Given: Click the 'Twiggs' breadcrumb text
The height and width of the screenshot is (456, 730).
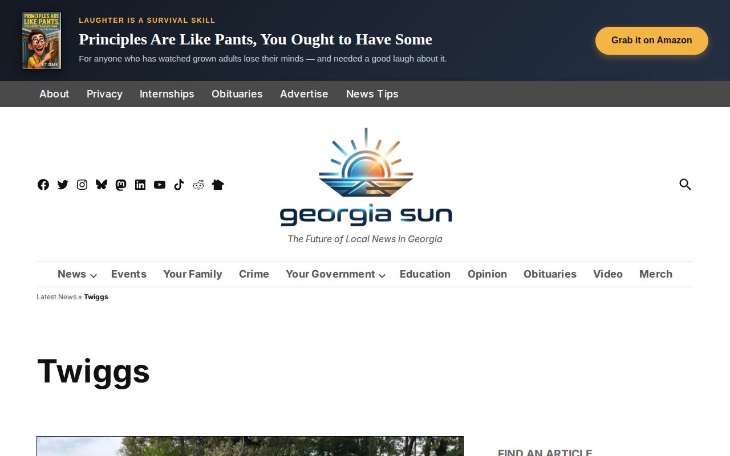Looking at the screenshot, I should coord(96,297).
